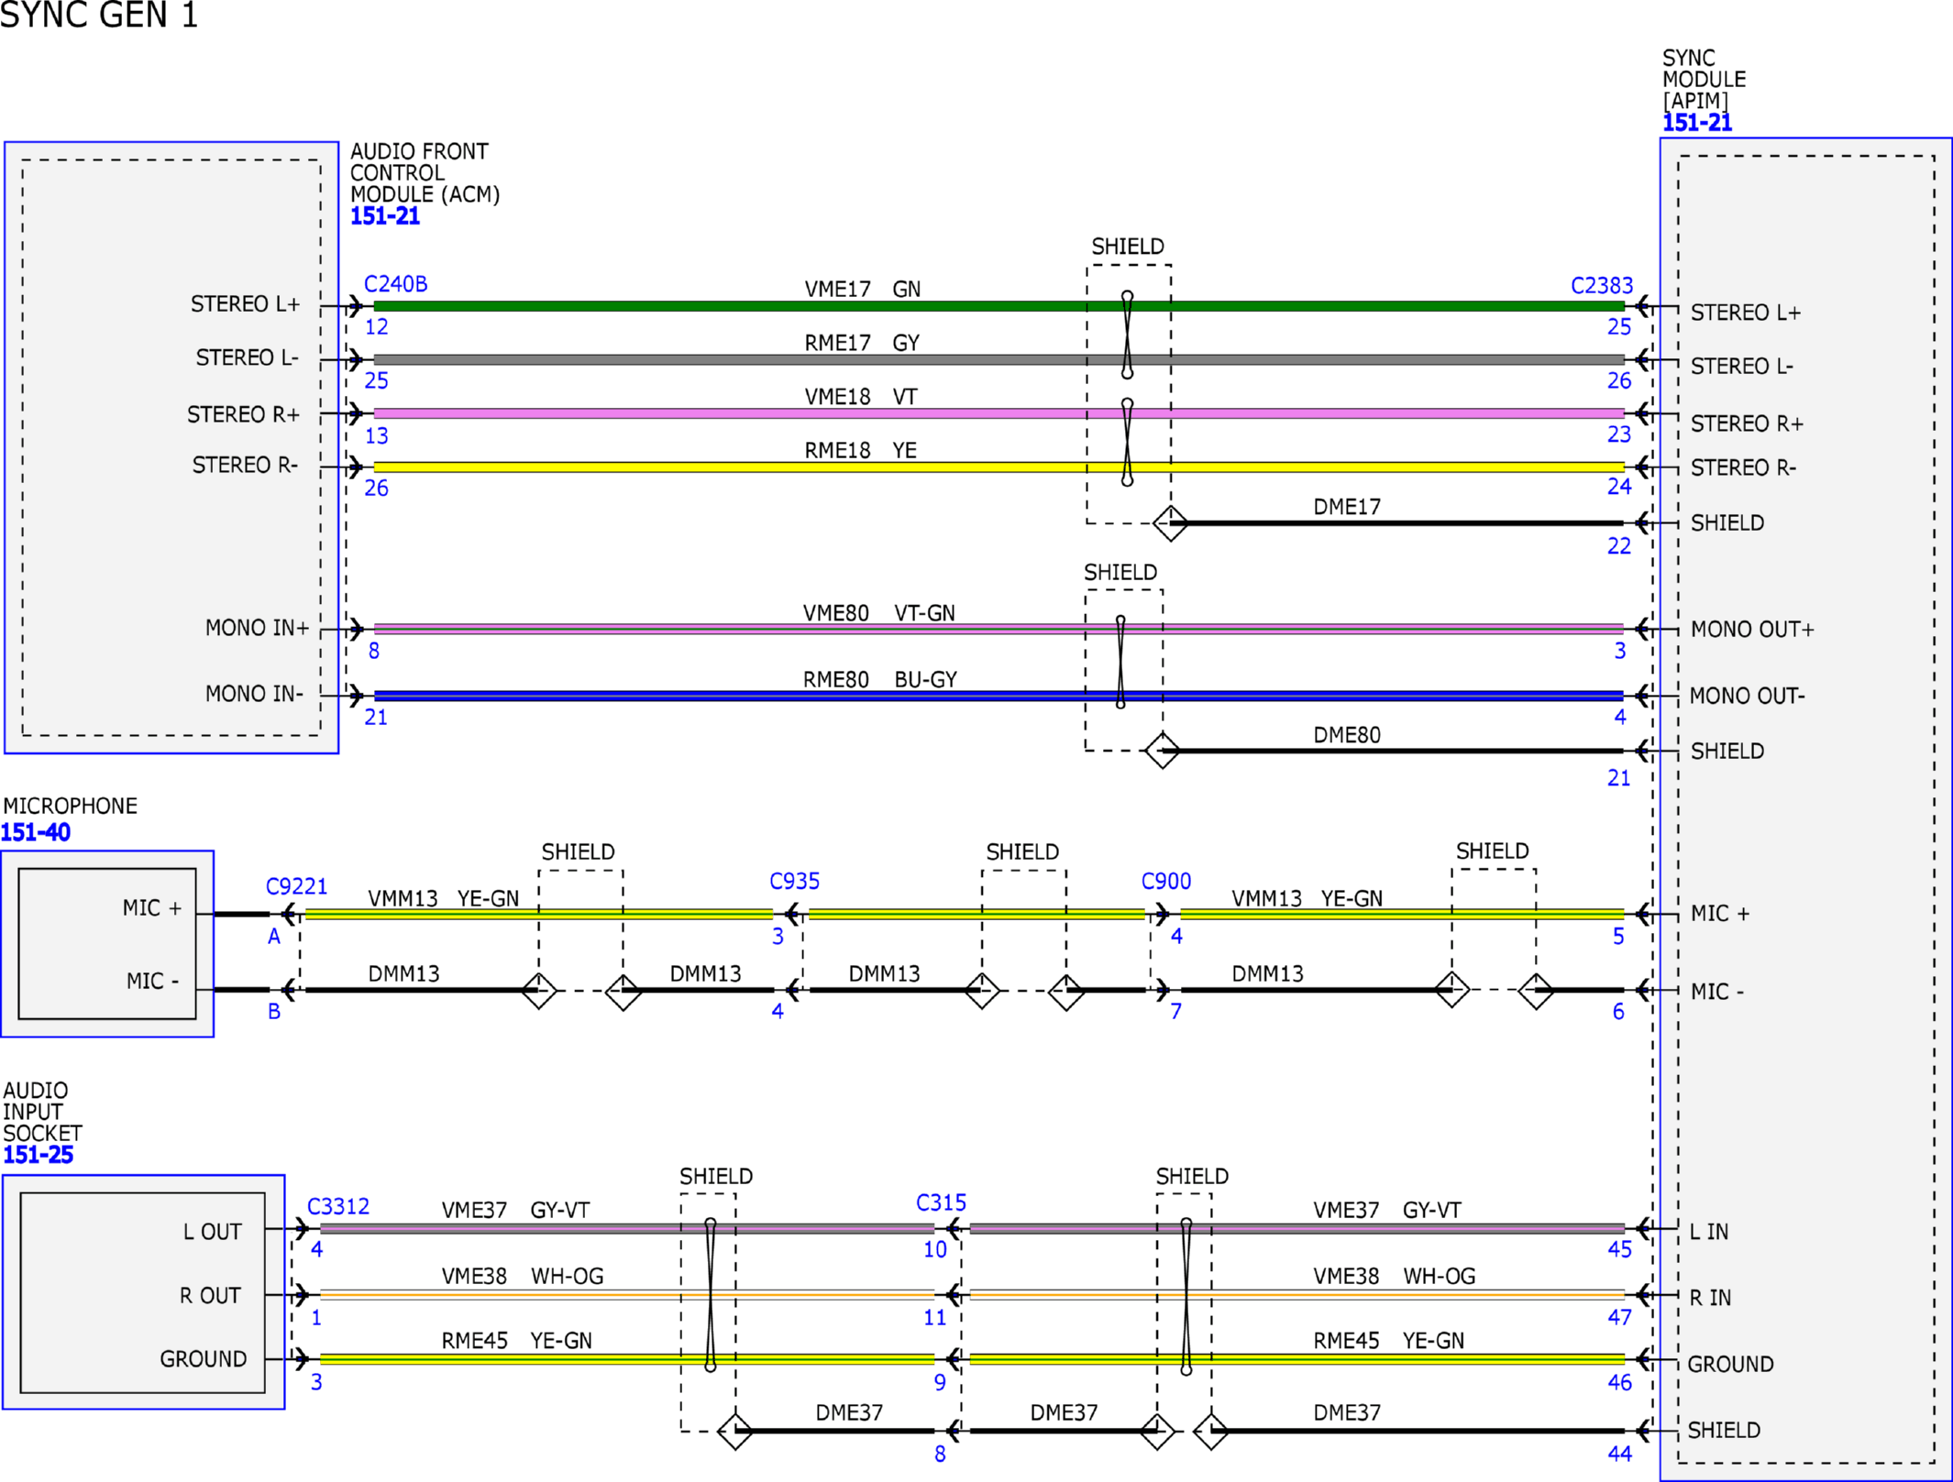Click the twisted pair symbol on STEREO L wires
The image size is (1953, 1482).
[x=1127, y=335]
